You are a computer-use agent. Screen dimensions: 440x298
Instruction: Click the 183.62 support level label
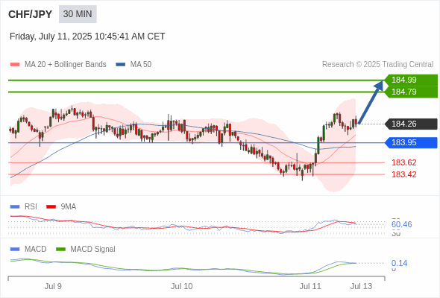[404, 162]
